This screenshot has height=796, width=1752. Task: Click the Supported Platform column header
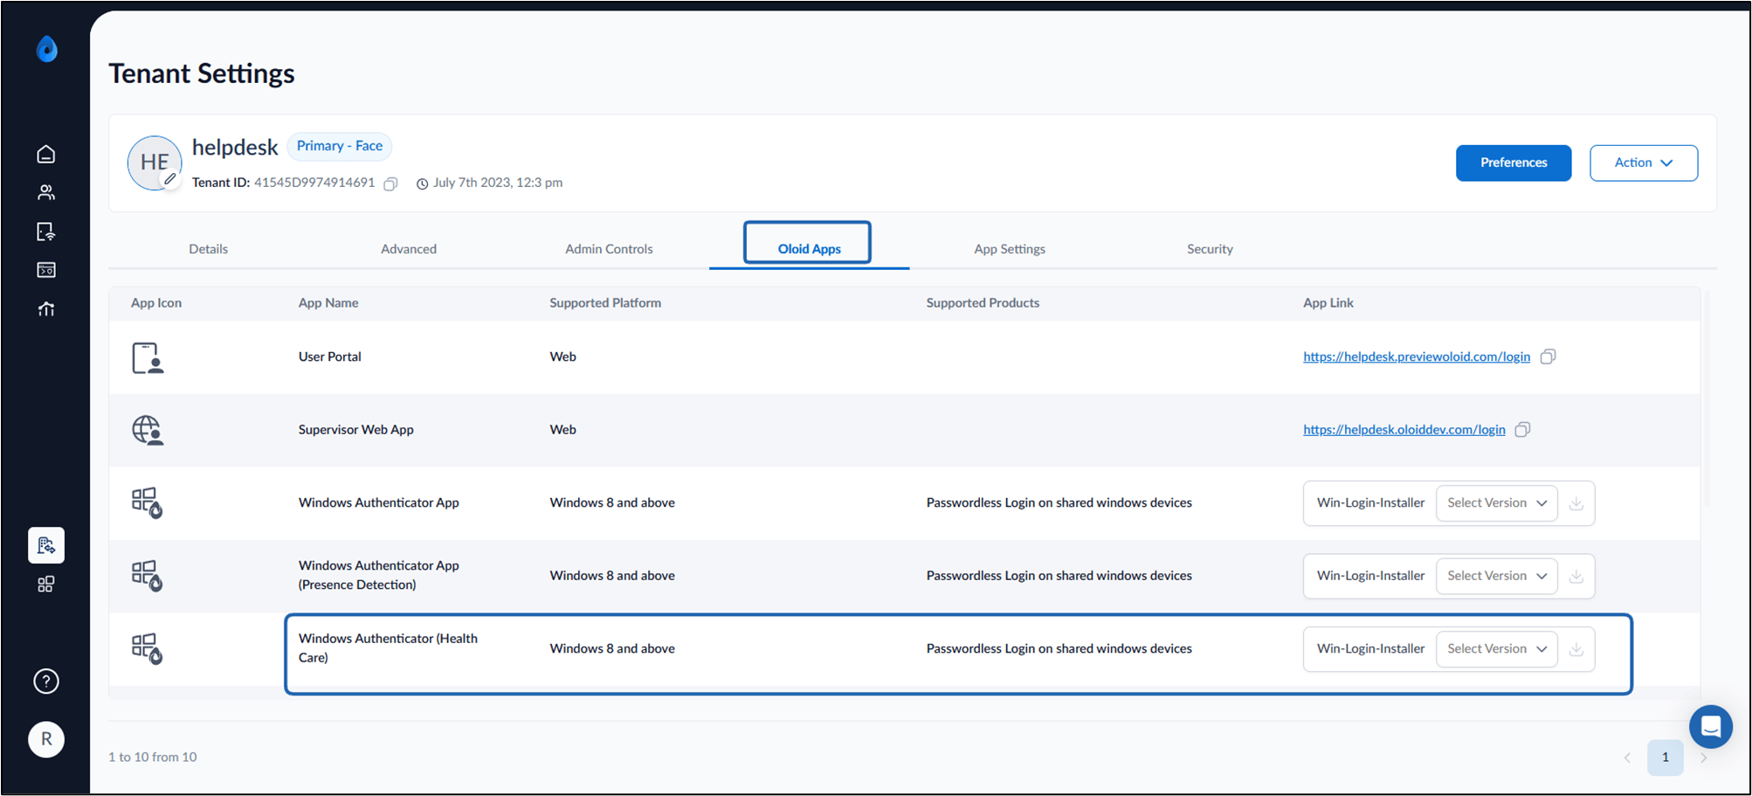pos(605,303)
